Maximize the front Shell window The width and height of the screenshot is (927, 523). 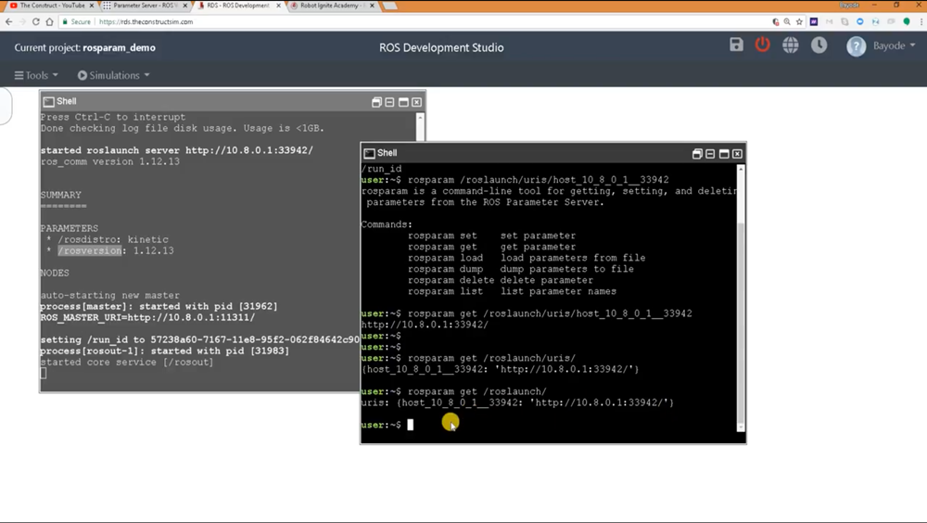click(724, 154)
